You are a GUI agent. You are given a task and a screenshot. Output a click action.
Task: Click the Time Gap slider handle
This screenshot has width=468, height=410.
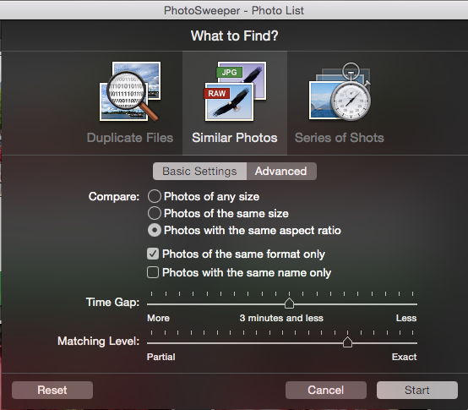point(289,303)
